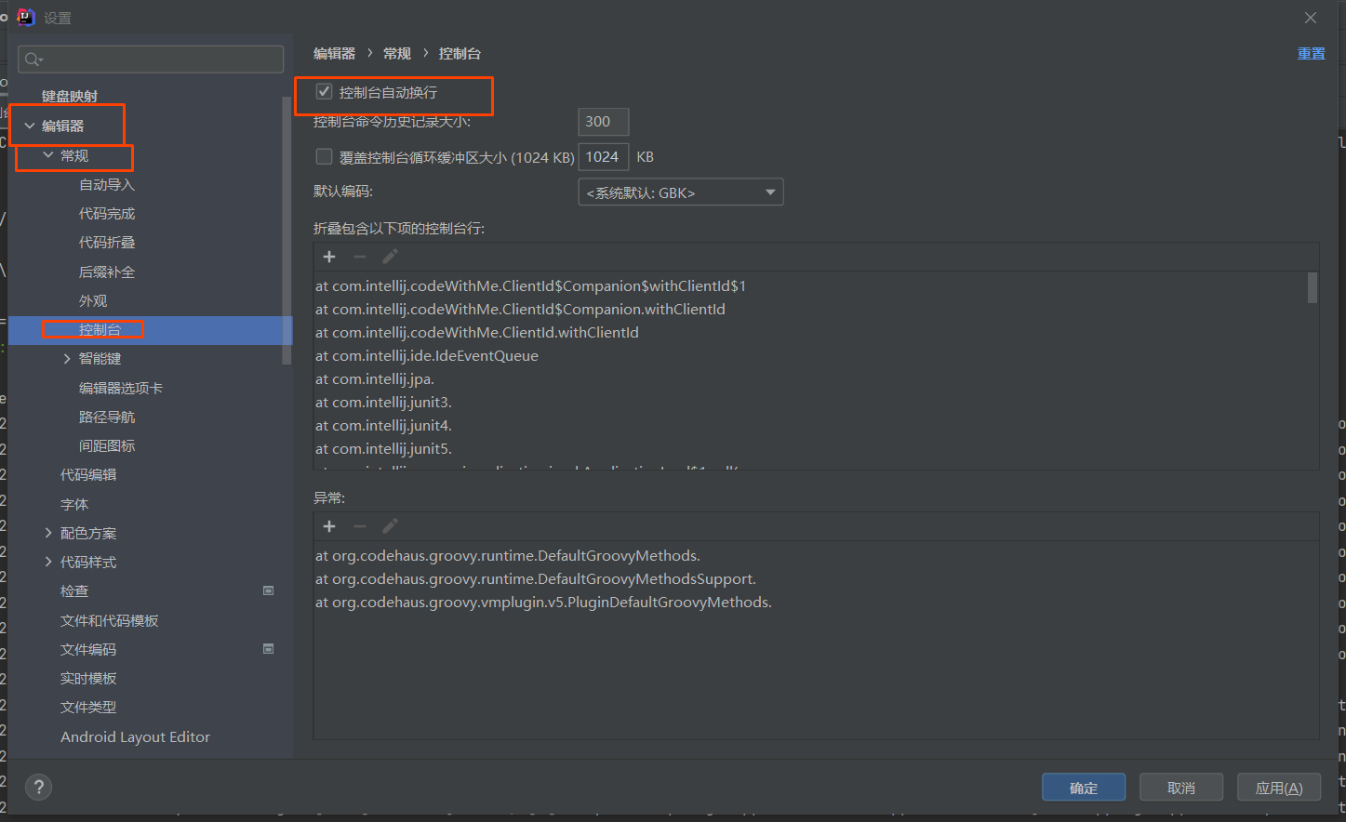This screenshot has width=1346, height=822.
Task: Close the settings dialog window
Action: [x=1311, y=18]
